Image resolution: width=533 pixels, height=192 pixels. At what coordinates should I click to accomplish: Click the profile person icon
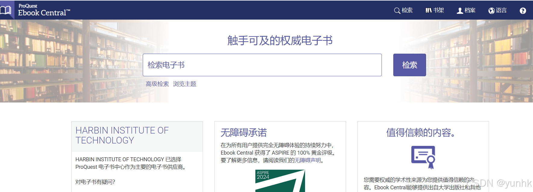coord(460,11)
